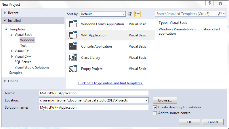Select Test under Visual Basic
This screenshot has width=229, height=129.
(x=23, y=45)
